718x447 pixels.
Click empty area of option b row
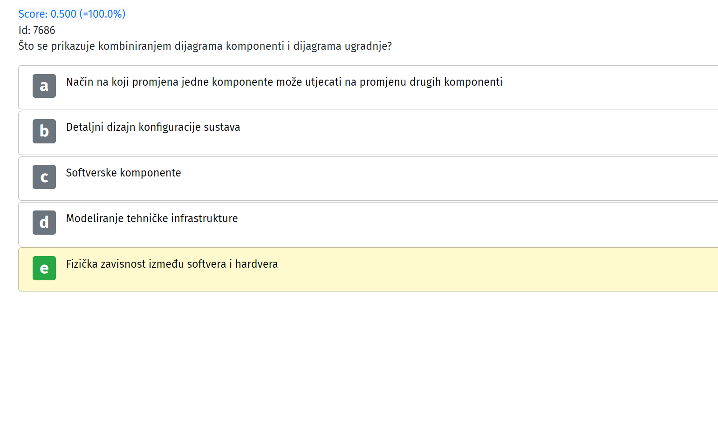coord(466,133)
